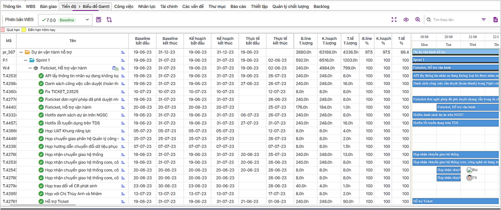
Task: Click the purple document export icon
Action: pos(495,20)
